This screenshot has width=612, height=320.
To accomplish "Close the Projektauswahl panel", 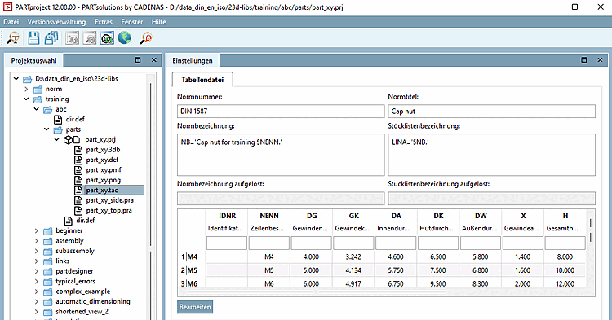I will coord(153,60).
